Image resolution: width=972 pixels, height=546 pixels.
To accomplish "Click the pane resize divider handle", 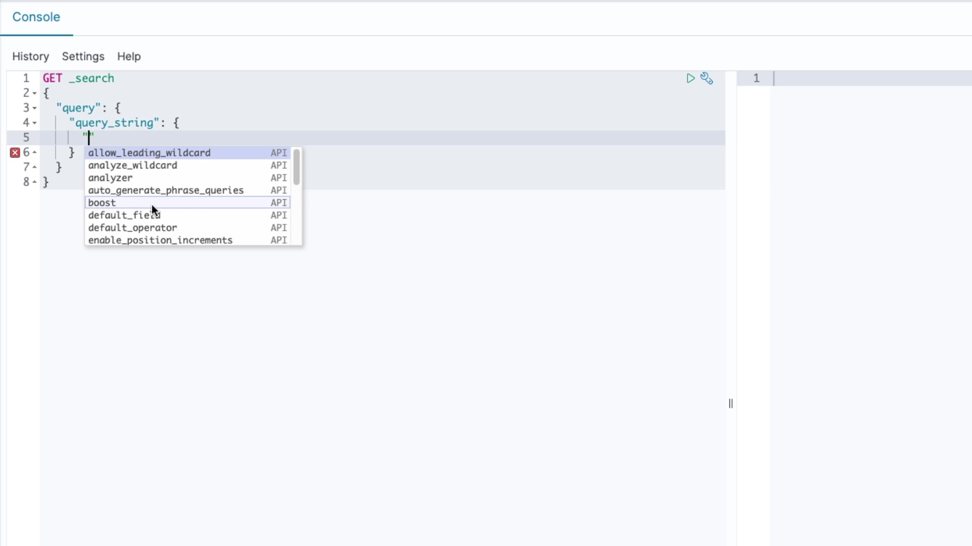I will pyautogui.click(x=731, y=403).
